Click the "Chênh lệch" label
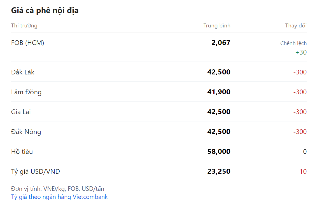Image resolution: width=336 pixels, height=202 pixels. point(293,43)
